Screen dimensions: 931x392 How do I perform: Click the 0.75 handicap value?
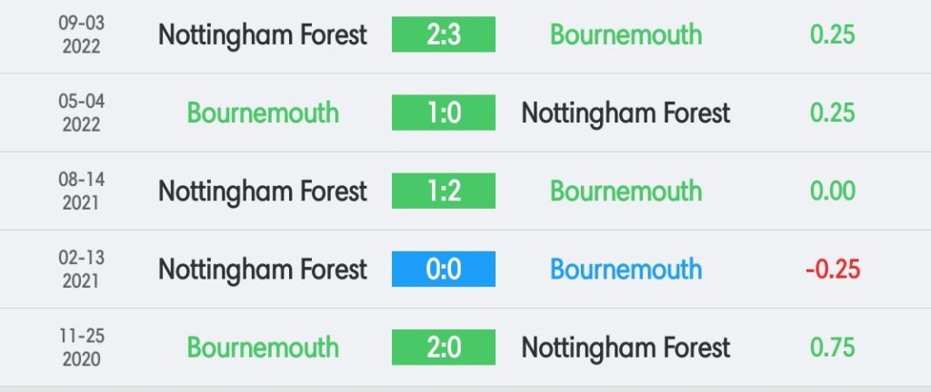pos(833,347)
